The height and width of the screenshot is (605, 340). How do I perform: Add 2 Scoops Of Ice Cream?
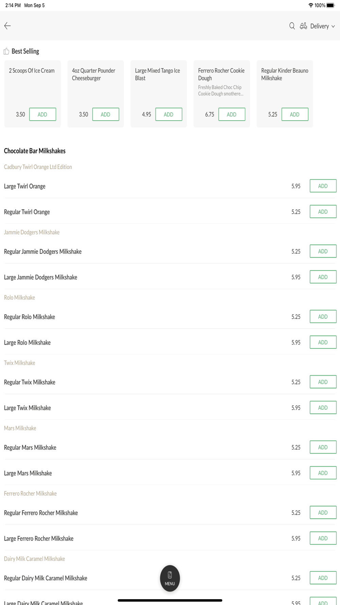42,114
